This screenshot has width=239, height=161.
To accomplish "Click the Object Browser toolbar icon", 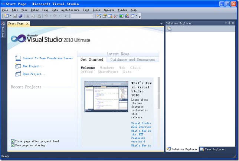I will (110, 16).
